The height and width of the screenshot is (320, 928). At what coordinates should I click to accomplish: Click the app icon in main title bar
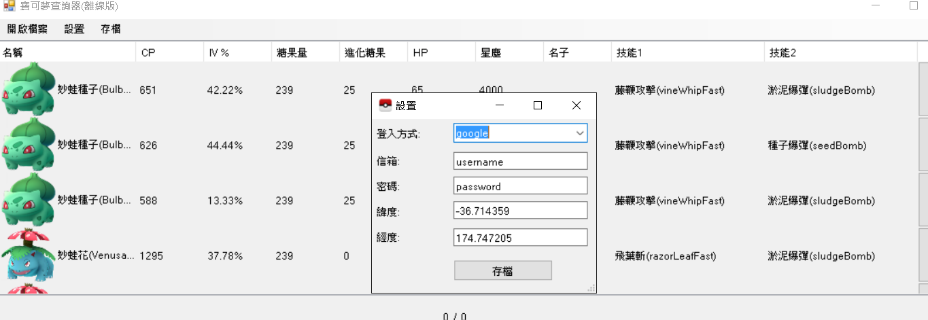click(9, 5)
